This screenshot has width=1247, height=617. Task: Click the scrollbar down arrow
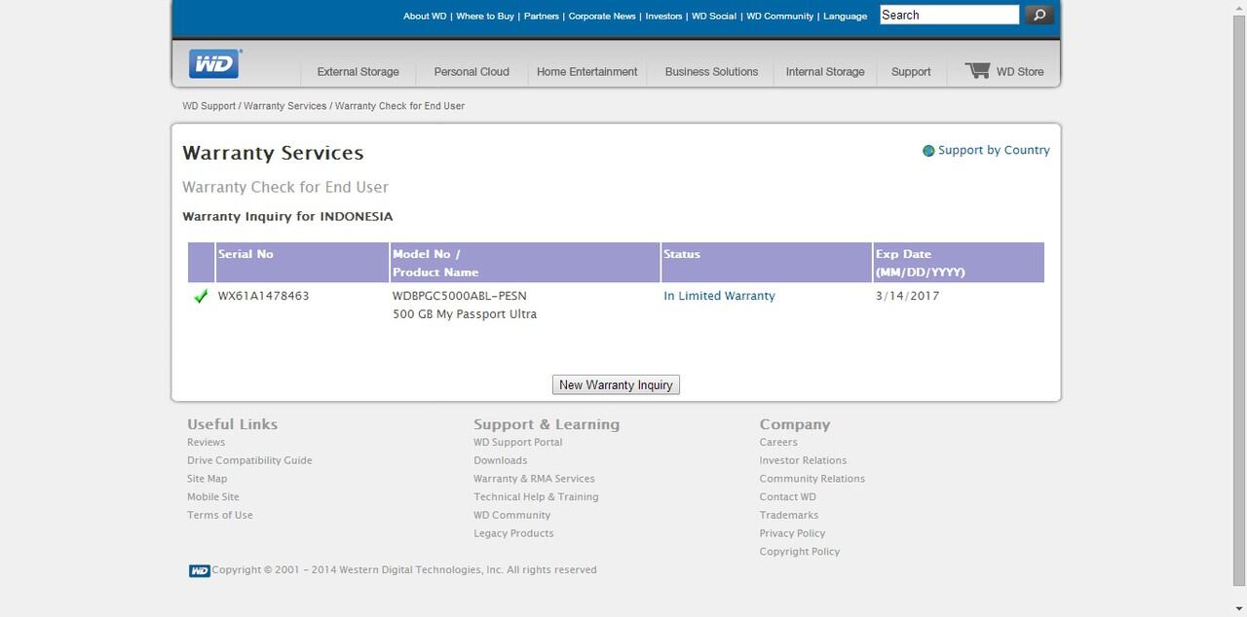coord(1238,609)
